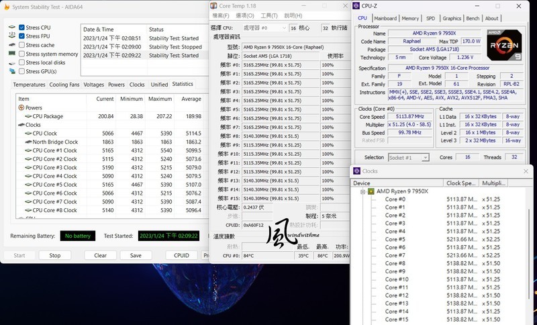This screenshot has width=537, height=325.
Task: Select the Memory tab in CPU-Z
Action: coord(410,19)
